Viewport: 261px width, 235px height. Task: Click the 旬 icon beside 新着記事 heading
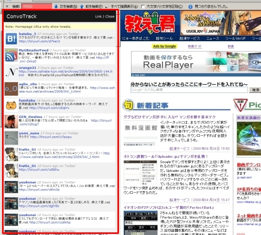point(128,105)
